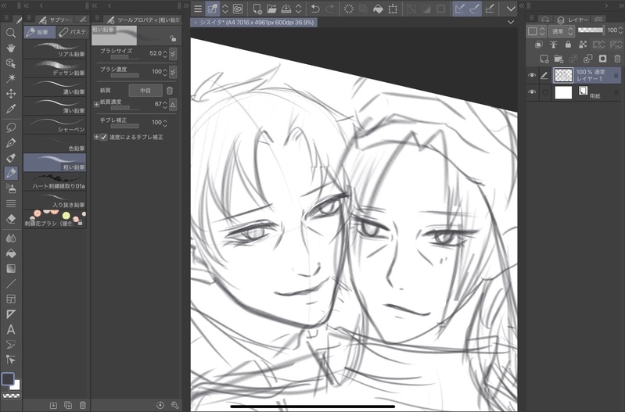Select the Hand move tool
Screen dimensions: 625x412
tap(11, 48)
